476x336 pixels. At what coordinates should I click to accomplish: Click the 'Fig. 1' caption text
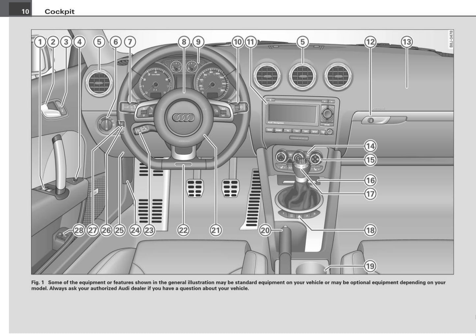tap(38, 283)
